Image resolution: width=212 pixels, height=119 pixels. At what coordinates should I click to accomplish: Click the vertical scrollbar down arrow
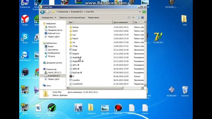(x=145, y=85)
